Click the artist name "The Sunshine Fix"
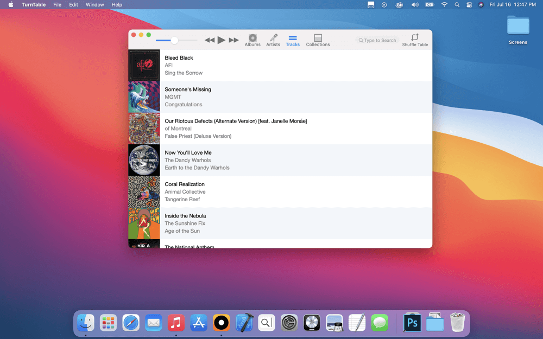Image resolution: width=543 pixels, height=339 pixels. [x=185, y=223]
